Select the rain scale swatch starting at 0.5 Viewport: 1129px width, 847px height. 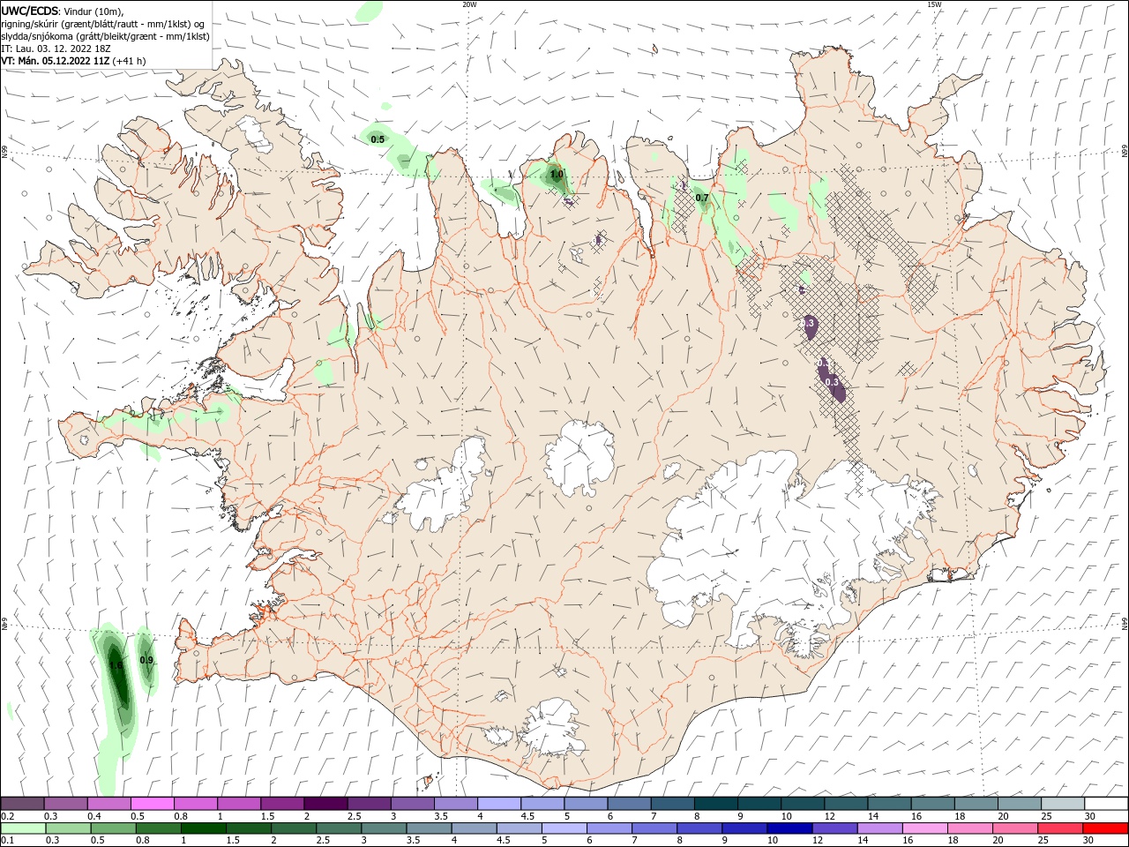point(113,828)
